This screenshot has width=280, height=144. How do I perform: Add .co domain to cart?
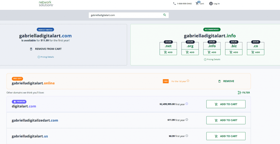click(256, 52)
